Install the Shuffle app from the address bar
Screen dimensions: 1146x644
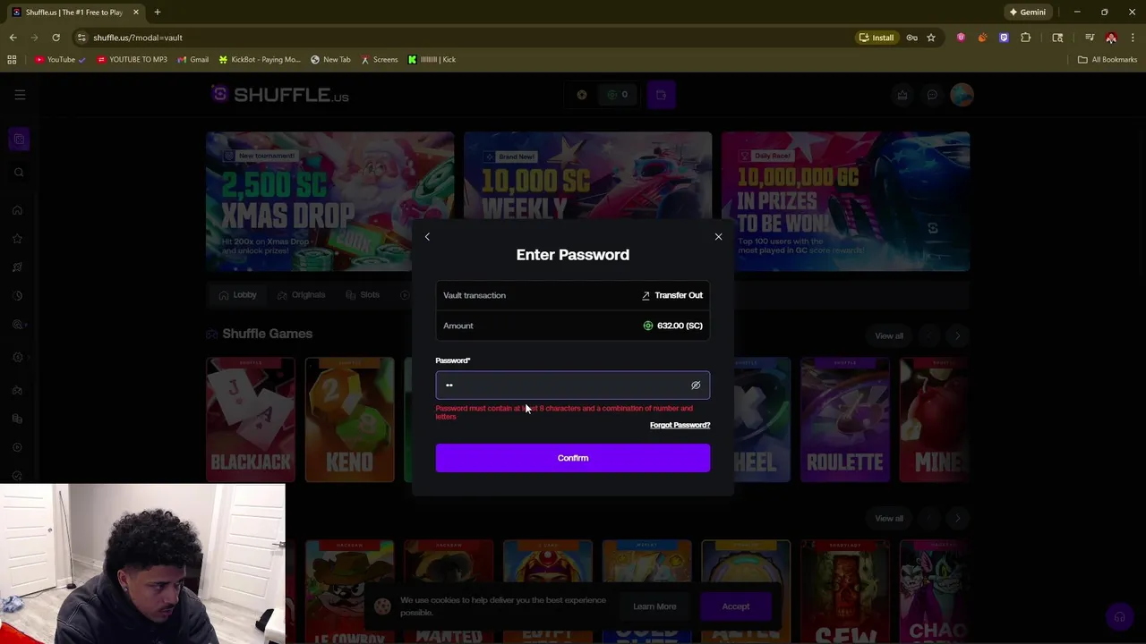click(877, 38)
